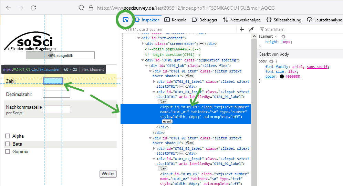The height and width of the screenshot is (186, 343).
Task: Click target icon next to Element rule
Action: point(283,37)
